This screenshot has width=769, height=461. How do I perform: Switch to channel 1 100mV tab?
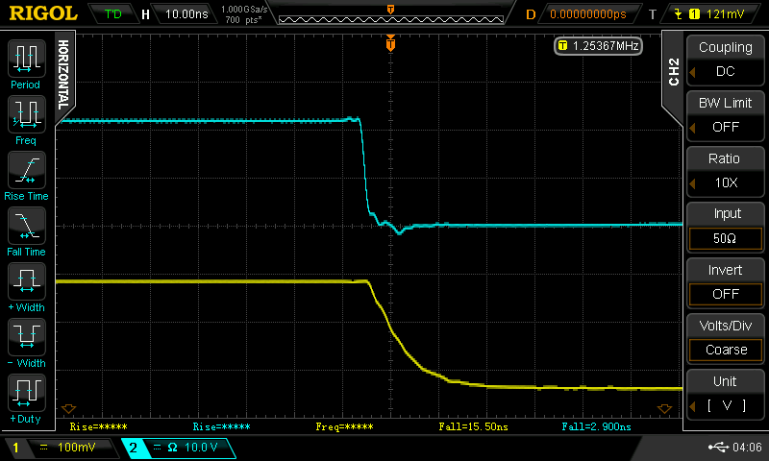pos(60,448)
